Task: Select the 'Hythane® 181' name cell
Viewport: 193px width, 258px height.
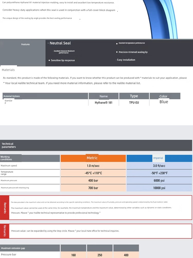Action: click(103, 102)
